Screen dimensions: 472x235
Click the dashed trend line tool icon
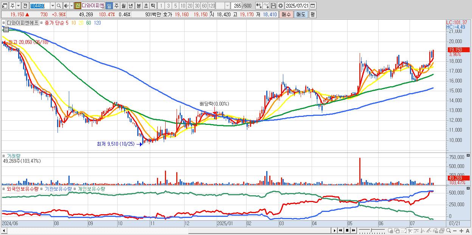click(x=403, y=230)
